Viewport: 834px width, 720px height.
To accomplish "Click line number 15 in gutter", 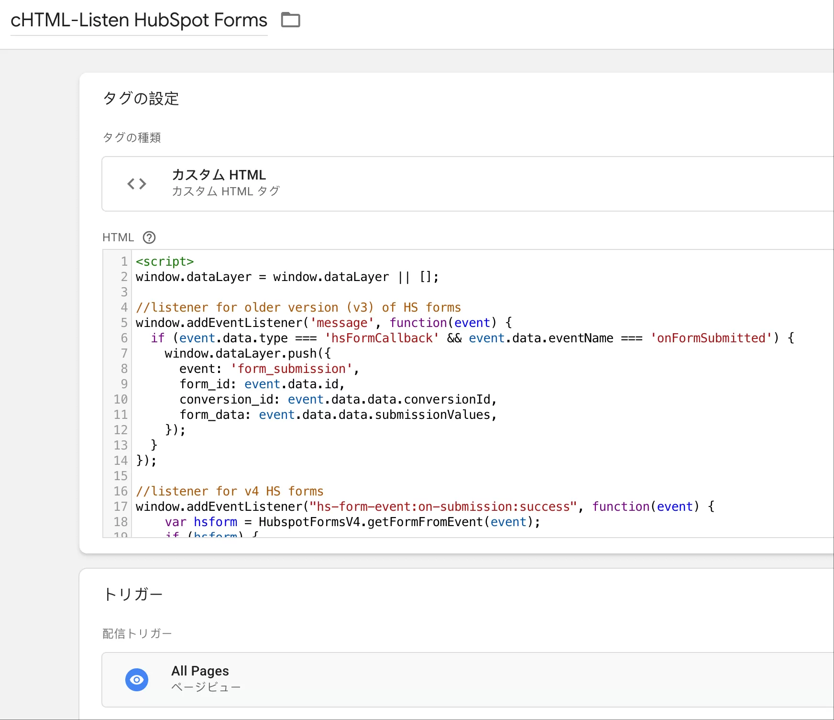I will [x=121, y=476].
